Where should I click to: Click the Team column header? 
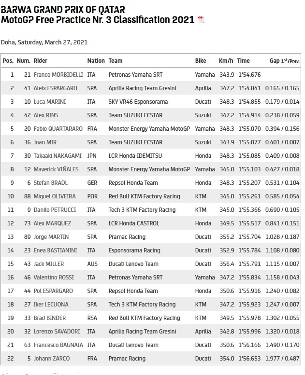point(116,61)
